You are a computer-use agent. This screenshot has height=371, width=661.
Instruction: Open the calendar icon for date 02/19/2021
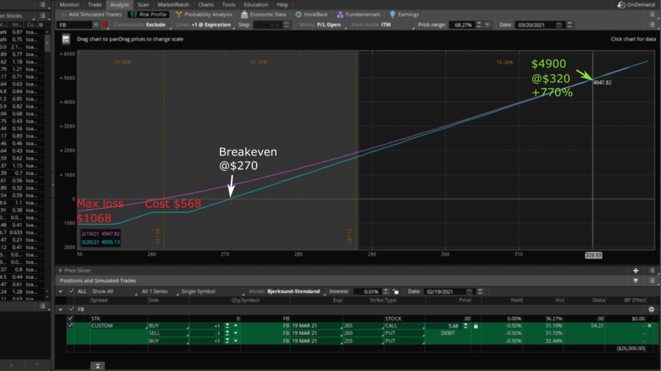pos(469,292)
